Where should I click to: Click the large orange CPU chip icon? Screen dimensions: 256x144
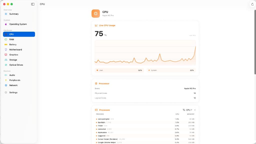coord(96,13)
